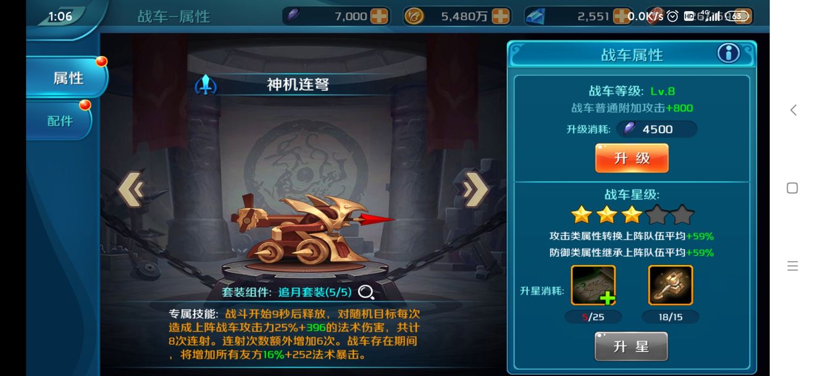Switch to the 属性 tab
This screenshot has height=376, width=815.
pos(67,78)
